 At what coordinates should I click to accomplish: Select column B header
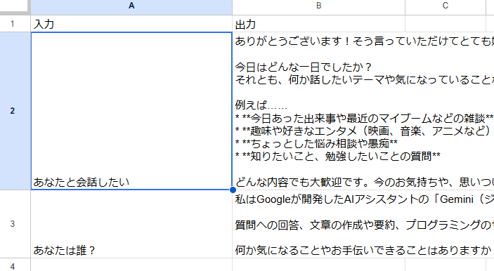pyautogui.click(x=318, y=6)
